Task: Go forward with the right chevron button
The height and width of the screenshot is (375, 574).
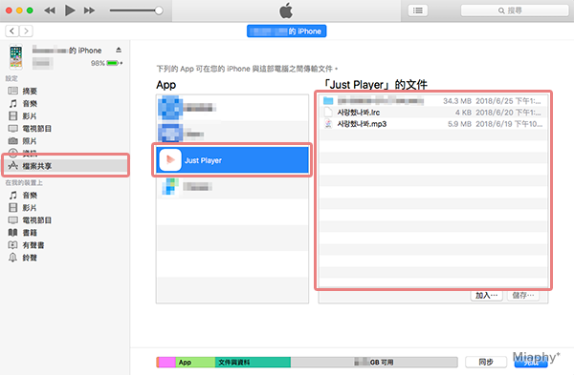Action: [26, 31]
